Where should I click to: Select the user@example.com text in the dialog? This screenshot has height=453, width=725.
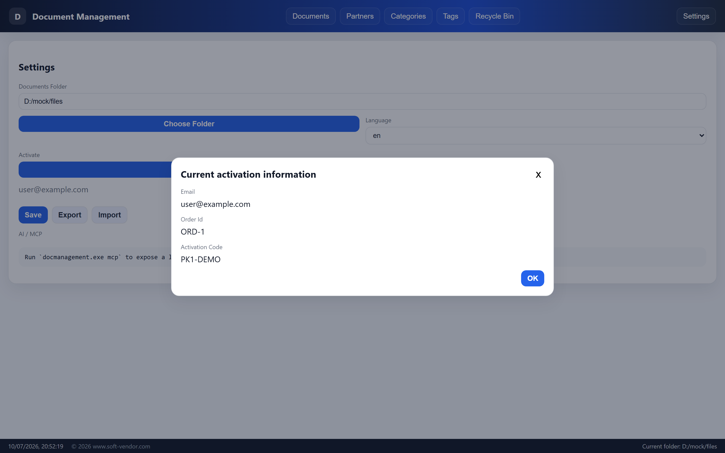215,204
